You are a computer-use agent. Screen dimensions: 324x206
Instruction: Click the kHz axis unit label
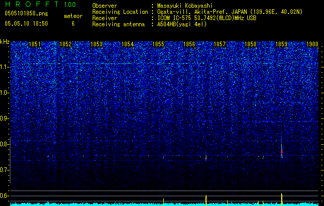pyautogui.click(x=5, y=42)
